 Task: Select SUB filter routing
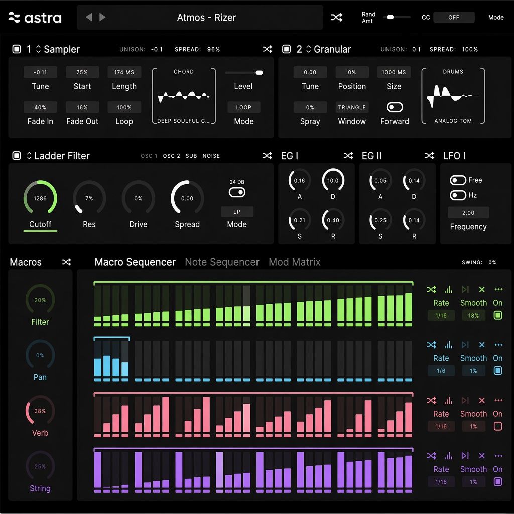pos(191,156)
